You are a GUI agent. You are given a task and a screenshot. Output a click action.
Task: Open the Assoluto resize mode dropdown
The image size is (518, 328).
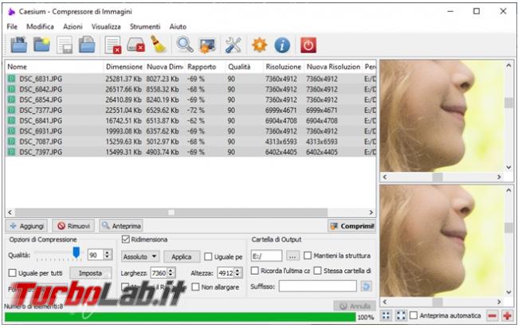[140, 256]
